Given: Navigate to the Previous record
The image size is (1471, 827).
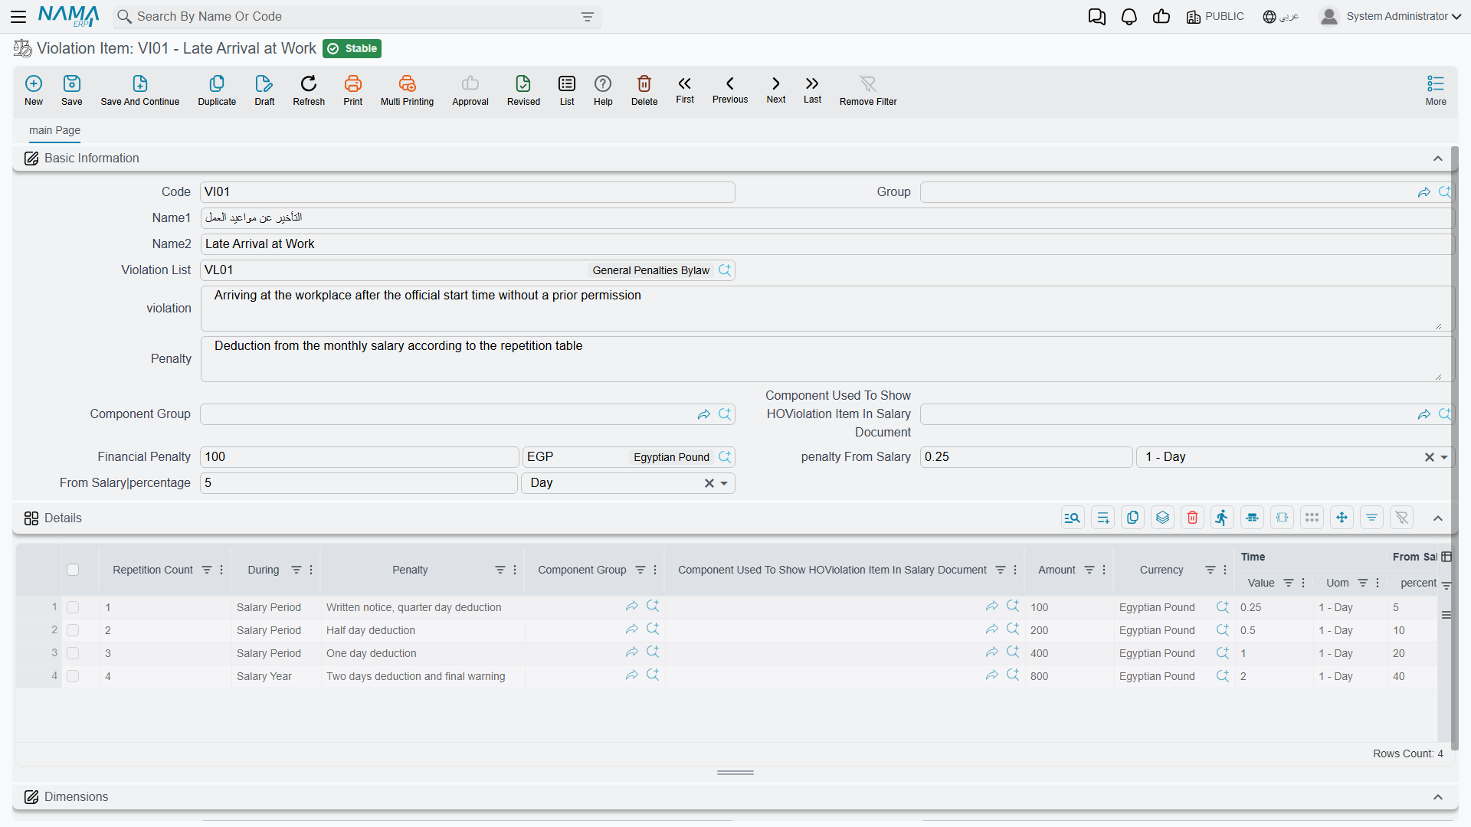Looking at the screenshot, I should pos(730,90).
